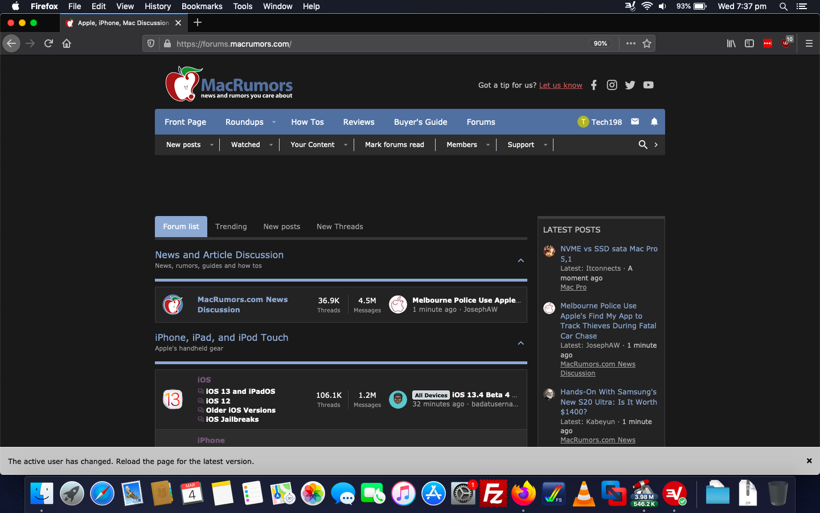
Task: Toggle the Firefox sidebar icon
Action: tap(749, 43)
